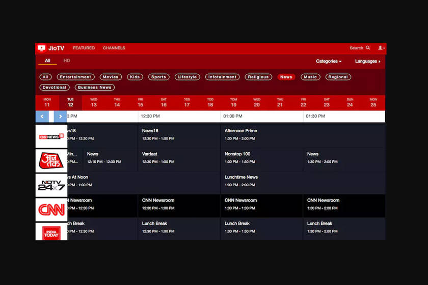Expand the Languages dropdown

tap(367, 61)
